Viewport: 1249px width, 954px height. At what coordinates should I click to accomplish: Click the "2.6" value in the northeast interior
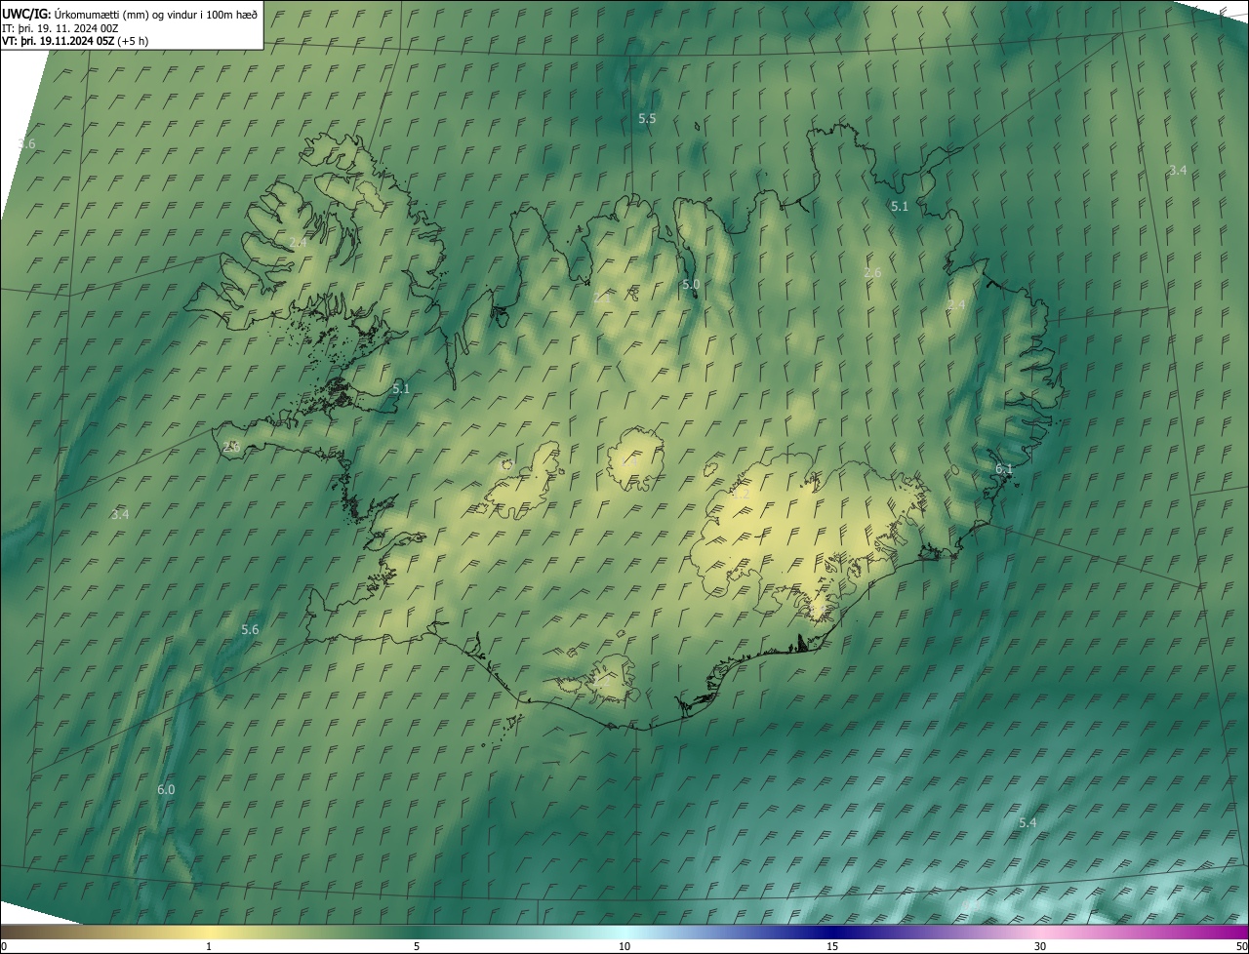[873, 272]
